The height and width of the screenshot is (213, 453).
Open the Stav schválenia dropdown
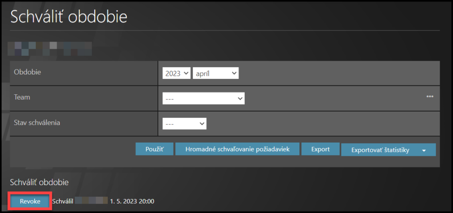184,124
